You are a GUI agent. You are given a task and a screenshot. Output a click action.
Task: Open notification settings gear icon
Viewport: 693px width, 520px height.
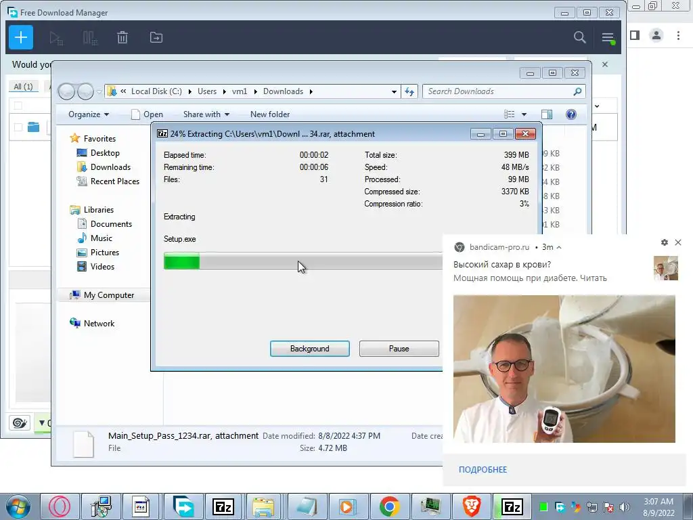pyautogui.click(x=665, y=242)
